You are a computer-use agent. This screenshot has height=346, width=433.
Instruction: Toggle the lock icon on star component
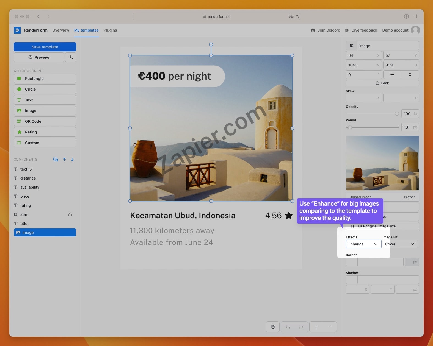tap(70, 214)
